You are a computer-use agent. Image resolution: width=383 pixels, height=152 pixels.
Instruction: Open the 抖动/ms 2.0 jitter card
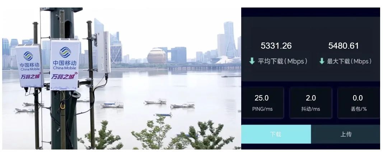coord(310,103)
